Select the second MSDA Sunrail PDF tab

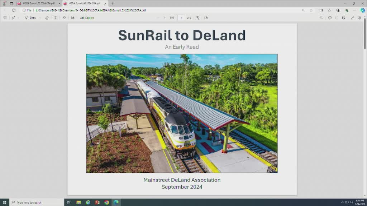(x=84, y=4)
